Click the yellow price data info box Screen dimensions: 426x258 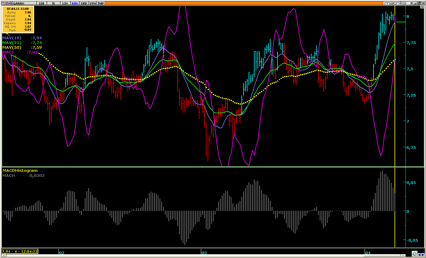point(18,19)
